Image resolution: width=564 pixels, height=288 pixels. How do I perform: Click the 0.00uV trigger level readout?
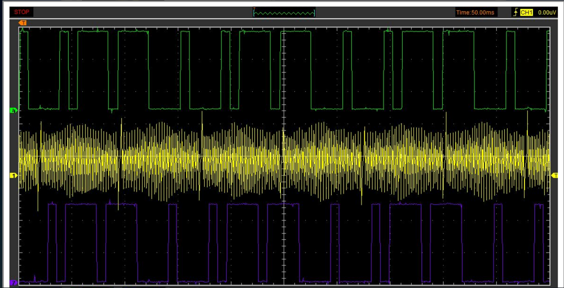[x=547, y=12]
